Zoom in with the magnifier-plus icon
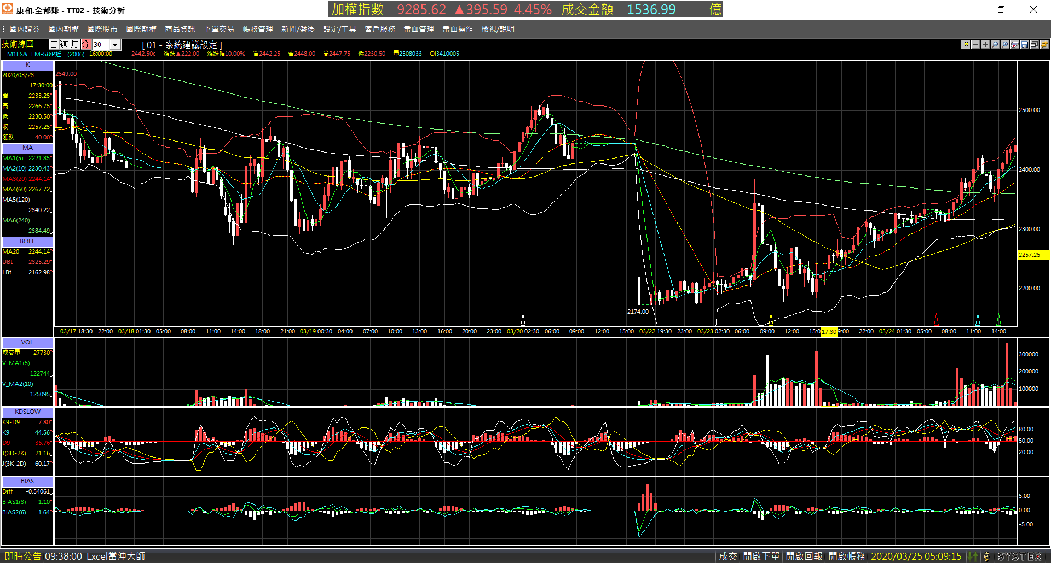This screenshot has width=1051, height=563. pos(1005,44)
